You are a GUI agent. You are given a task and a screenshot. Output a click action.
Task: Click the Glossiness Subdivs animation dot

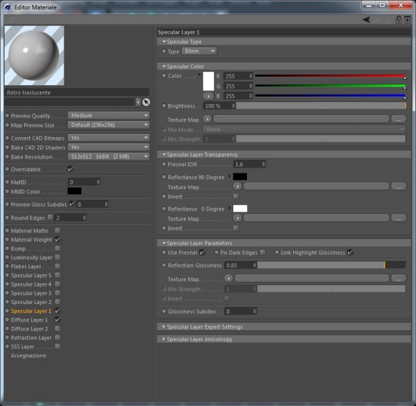164,311
